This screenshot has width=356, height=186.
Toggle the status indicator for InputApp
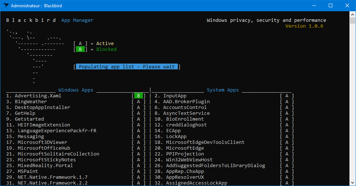pos(287,96)
